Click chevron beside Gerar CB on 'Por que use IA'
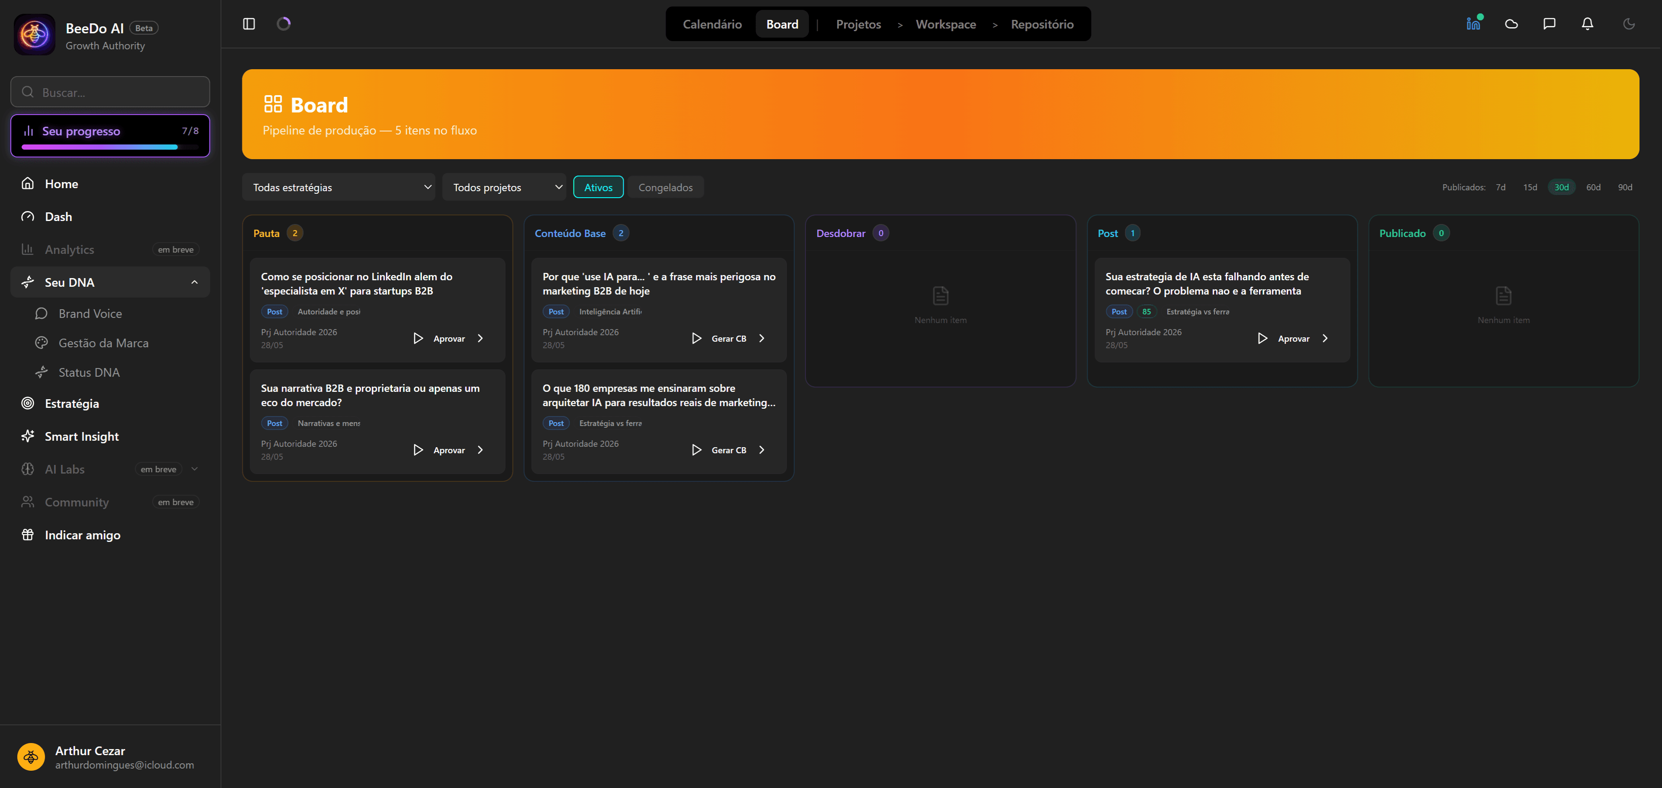Image resolution: width=1662 pixels, height=788 pixels. point(762,339)
